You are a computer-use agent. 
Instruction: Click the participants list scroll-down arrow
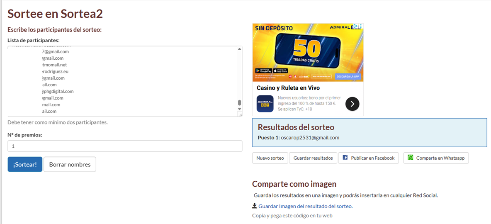point(240,109)
